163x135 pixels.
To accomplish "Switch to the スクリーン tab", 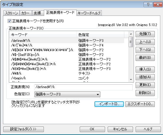I will tap(11, 13).
